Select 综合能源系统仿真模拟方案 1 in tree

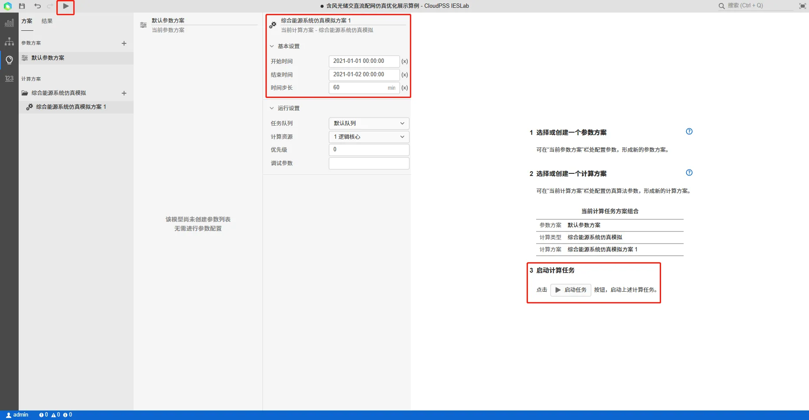point(71,107)
